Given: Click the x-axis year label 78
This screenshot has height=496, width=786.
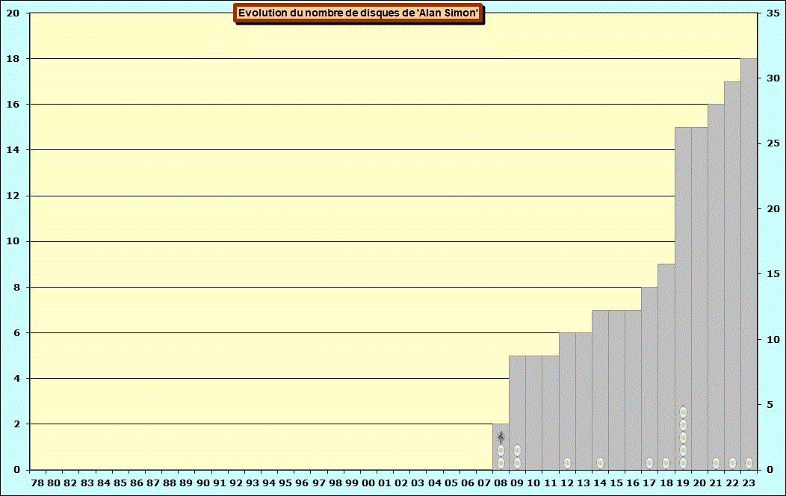Looking at the screenshot, I should pos(37,483).
